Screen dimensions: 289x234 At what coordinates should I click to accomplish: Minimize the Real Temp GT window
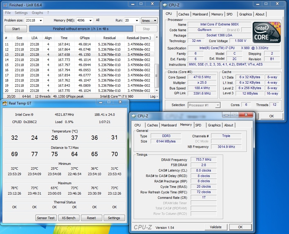coord(101,102)
